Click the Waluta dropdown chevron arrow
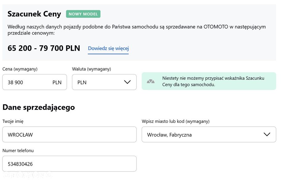308x181 pixels. click(x=127, y=82)
